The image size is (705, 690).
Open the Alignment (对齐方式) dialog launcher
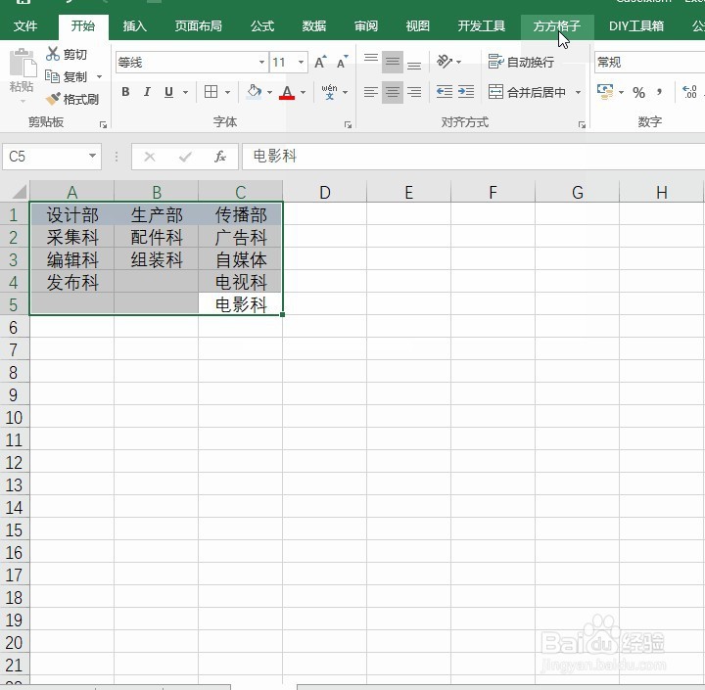point(582,124)
